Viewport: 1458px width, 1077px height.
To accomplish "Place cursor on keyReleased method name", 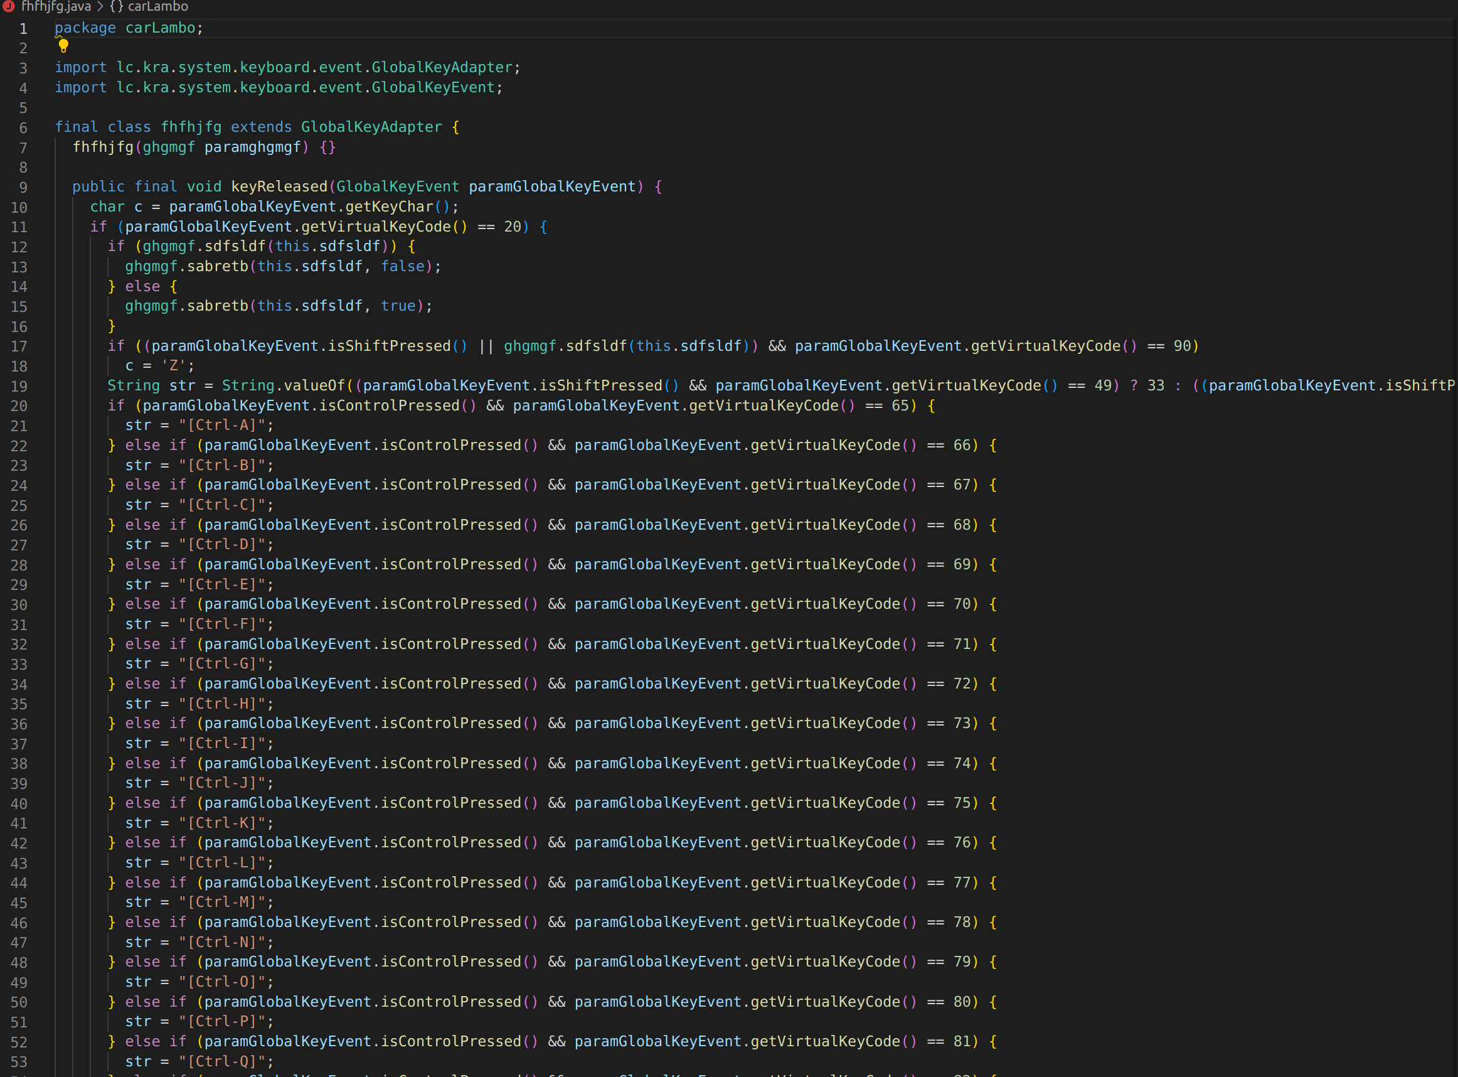I will coord(279,187).
